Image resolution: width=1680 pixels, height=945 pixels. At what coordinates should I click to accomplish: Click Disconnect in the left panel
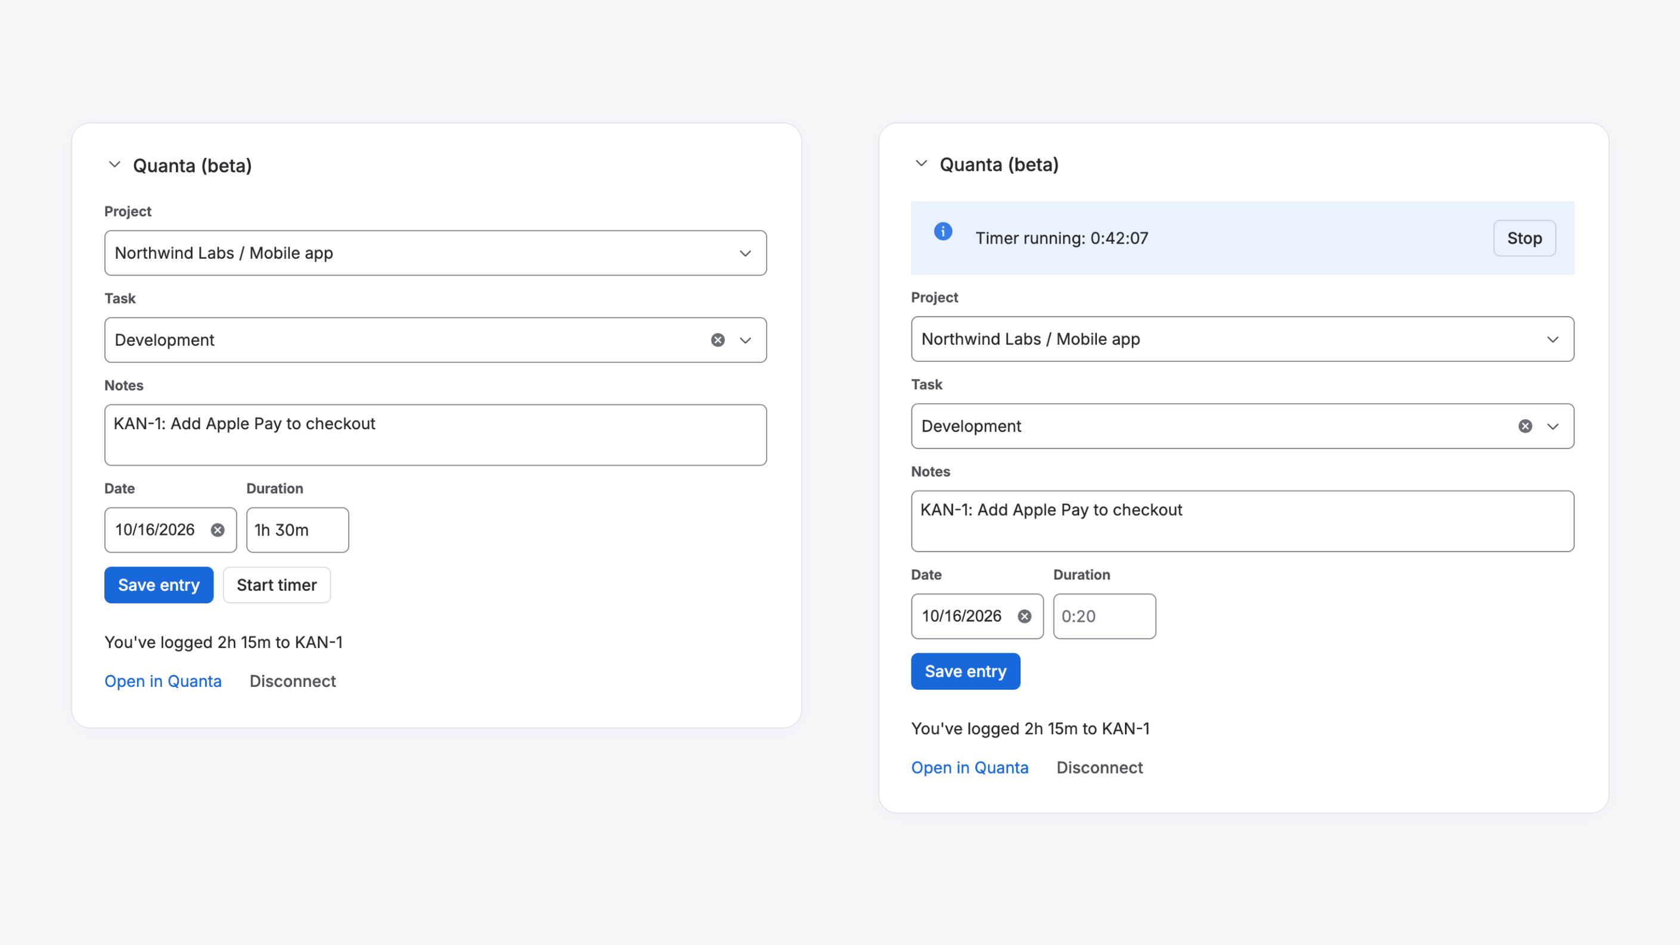tap(293, 681)
